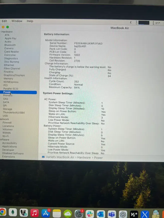Open the yellow Notes app in Dock
164x218 pixels.
coord(57,213)
